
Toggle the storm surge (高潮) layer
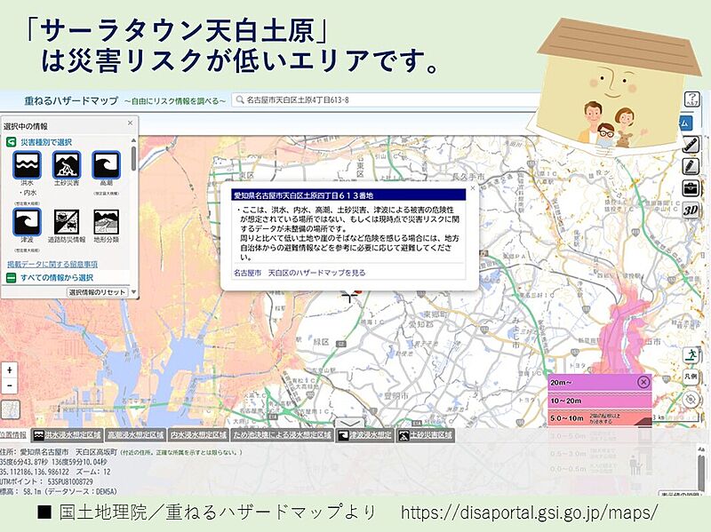click(106, 164)
